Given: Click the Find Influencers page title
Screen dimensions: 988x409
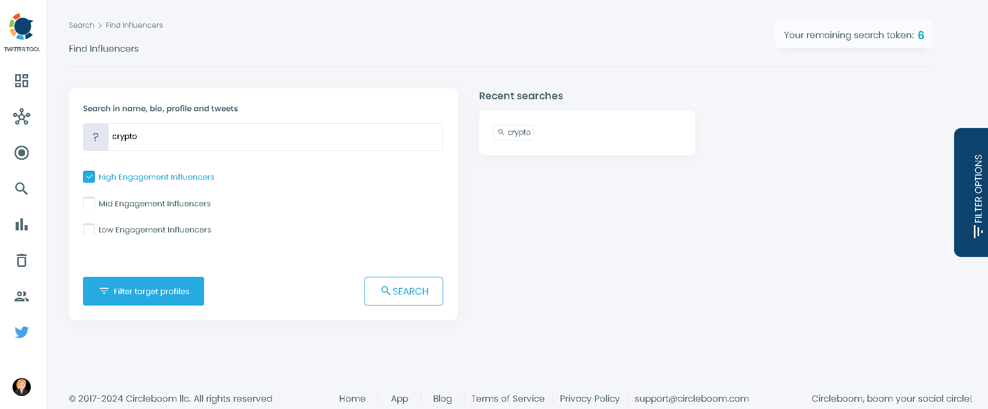Looking at the screenshot, I should pyautogui.click(x=104, y=49).
